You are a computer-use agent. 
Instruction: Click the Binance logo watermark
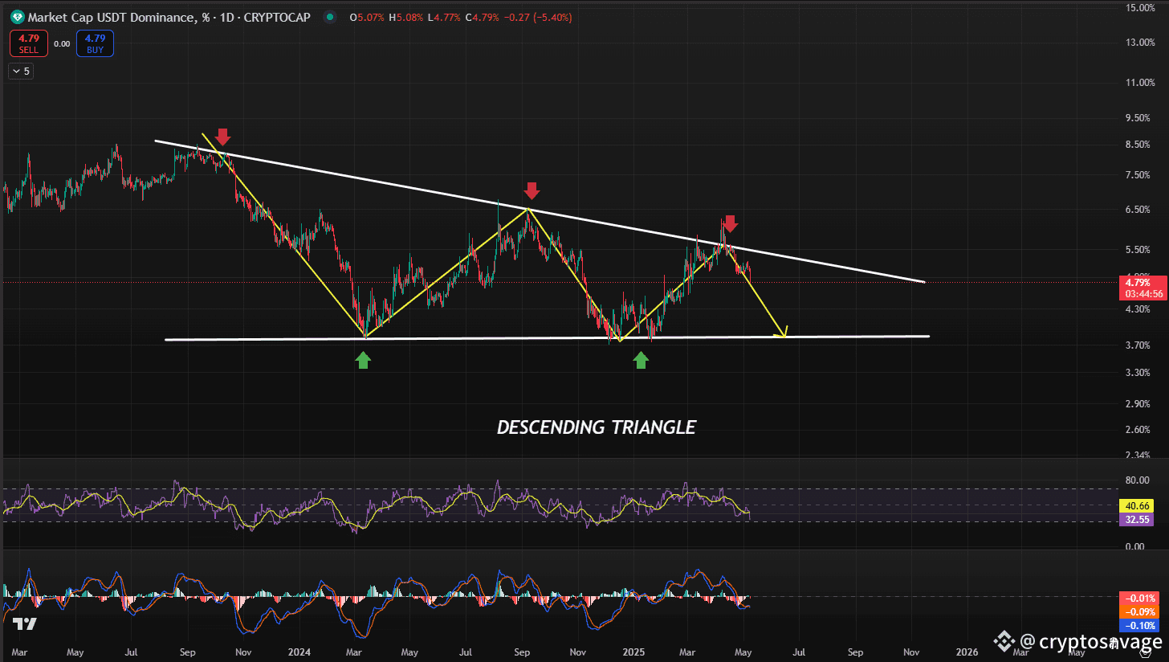(x=1004, y=640)
